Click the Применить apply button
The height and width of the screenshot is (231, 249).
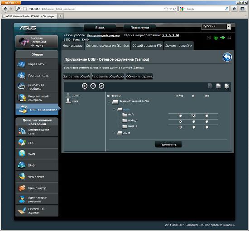pyautogui.click(x=168, y=144)
